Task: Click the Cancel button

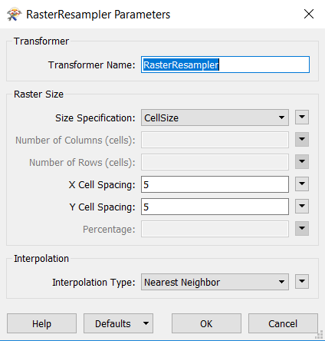Action: pos(283,323)
